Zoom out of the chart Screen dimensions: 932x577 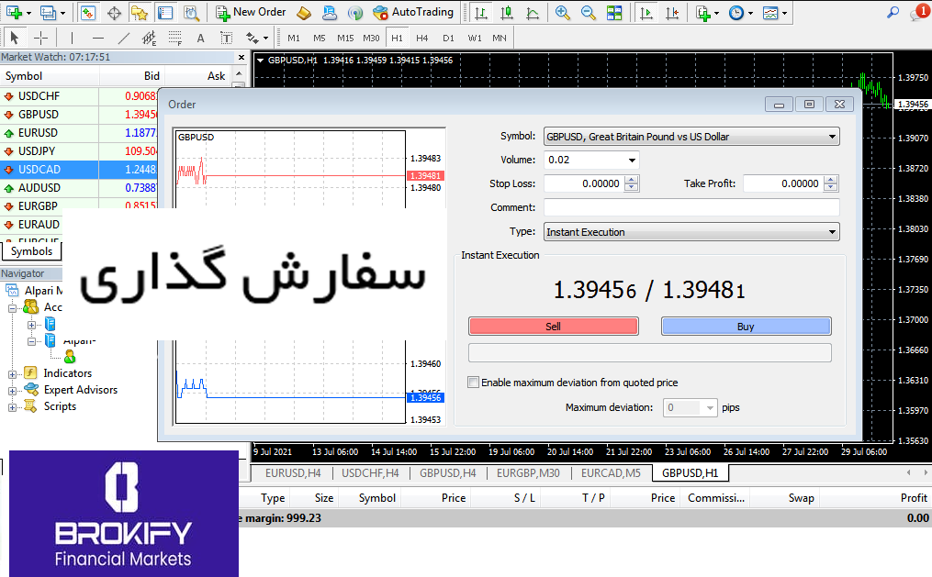(588, 13)
